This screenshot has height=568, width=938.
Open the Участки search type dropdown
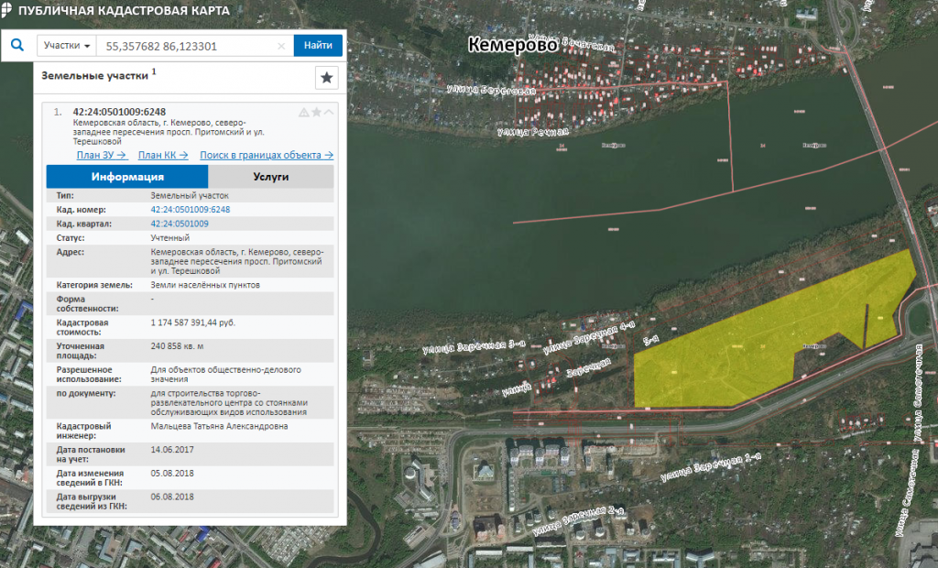click(x=67, y=46)
